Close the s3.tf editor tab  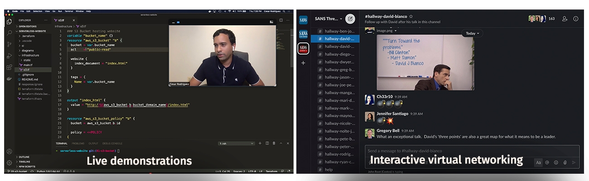click(x=74, y=20)
